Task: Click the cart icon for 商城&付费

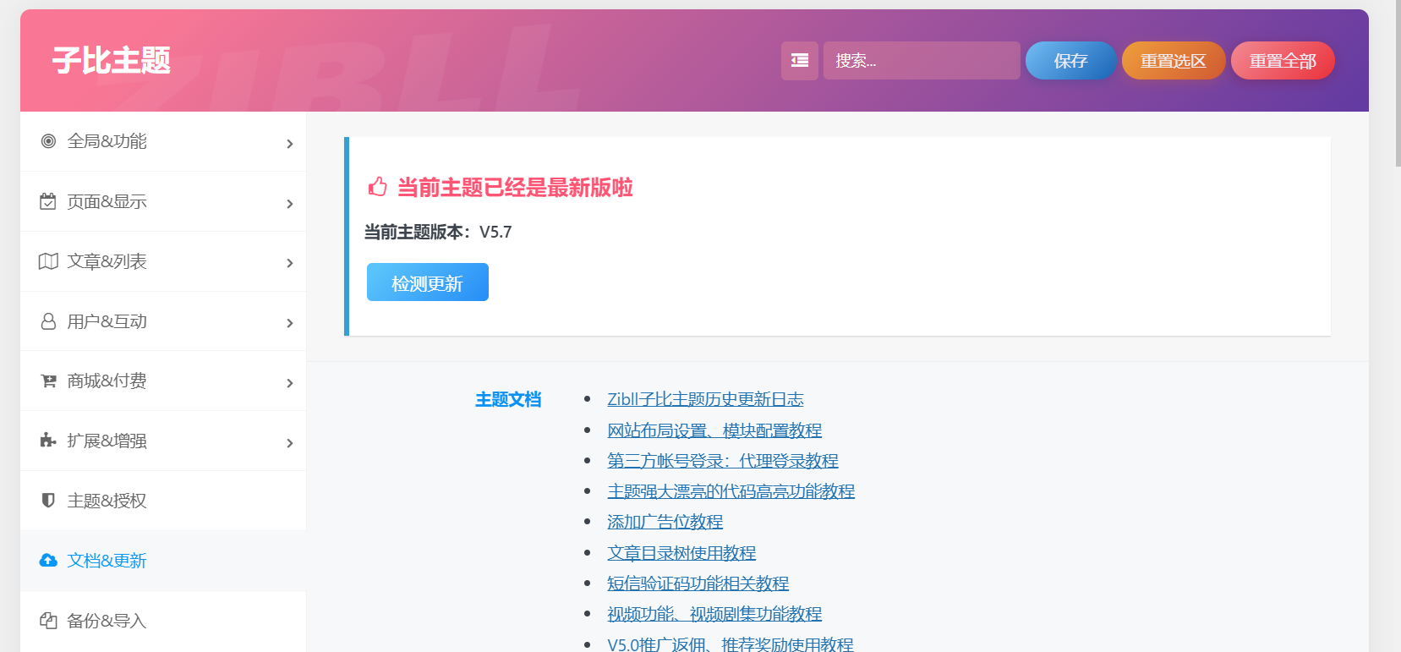Action: pos(48,381)
